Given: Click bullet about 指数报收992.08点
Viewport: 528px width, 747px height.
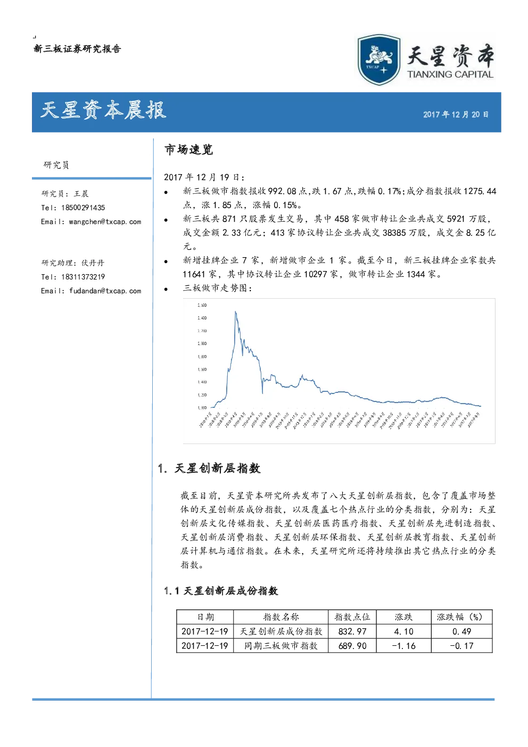Looking at the screenshot, I should pos(340,198).
